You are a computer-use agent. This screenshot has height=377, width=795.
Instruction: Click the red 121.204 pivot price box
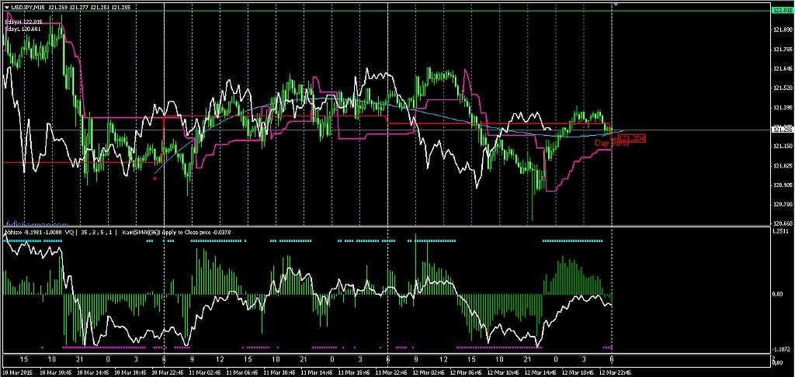[x=633, y=138]
